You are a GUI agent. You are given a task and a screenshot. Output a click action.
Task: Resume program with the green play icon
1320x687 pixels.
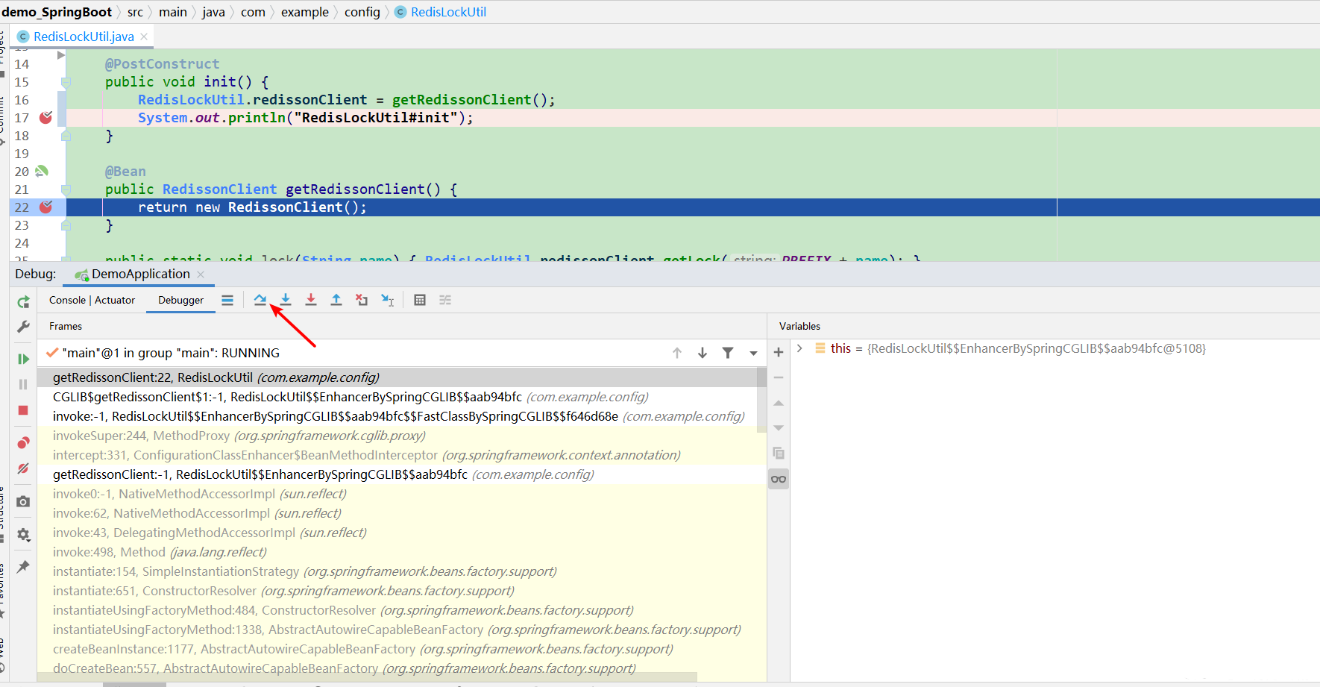23,359
